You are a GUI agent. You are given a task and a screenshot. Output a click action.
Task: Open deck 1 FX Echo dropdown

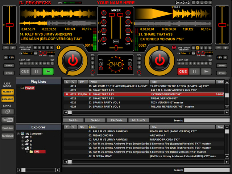click(28, 53)
